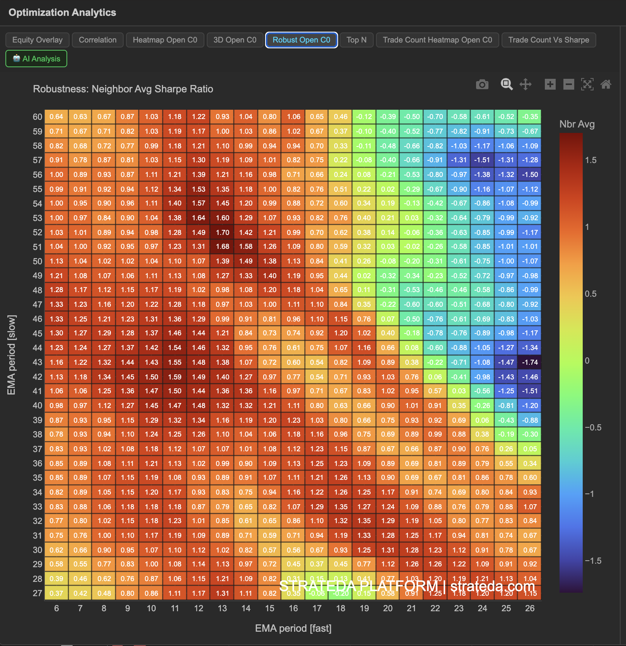Select Trade Count Heatmap Open C0
Screen dimensions: 626x646
(437, 40)
